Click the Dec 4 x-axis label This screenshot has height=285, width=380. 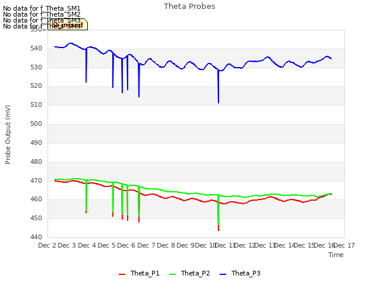tap(87, 245)
